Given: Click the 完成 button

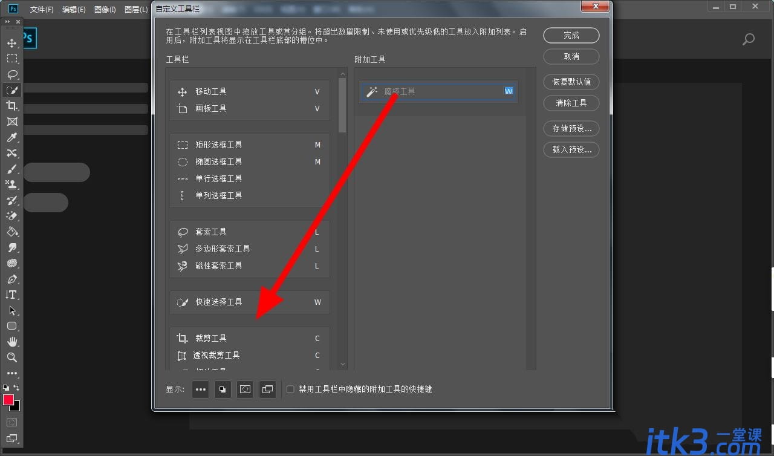Looking at the screenshot, I should [x=571, y=36].
